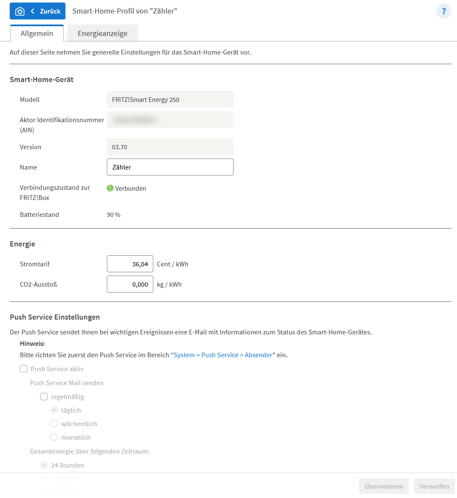This screenshot has width=457, height=498.
Task: Select the täglich radio button
Action: click(x=54, y=410)
